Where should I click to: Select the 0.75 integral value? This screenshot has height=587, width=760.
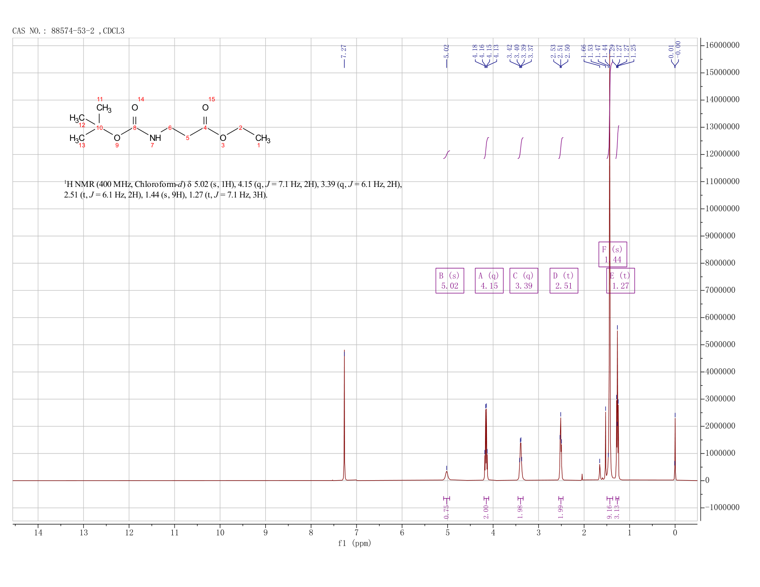[x=446, y=511]
